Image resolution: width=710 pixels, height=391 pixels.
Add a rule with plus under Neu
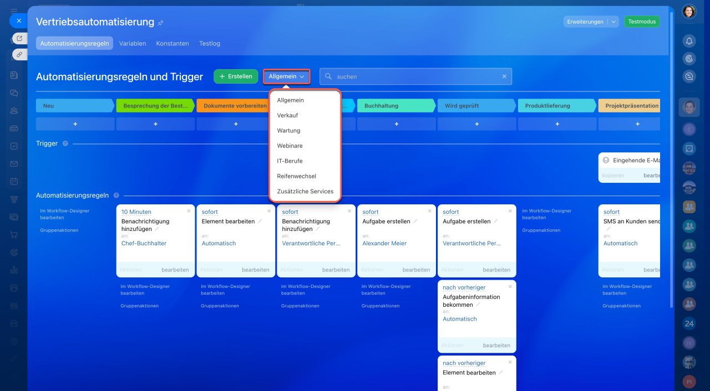75,124
